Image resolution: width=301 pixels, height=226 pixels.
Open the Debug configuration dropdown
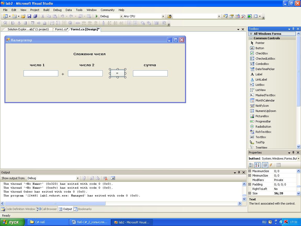[121, 16]
